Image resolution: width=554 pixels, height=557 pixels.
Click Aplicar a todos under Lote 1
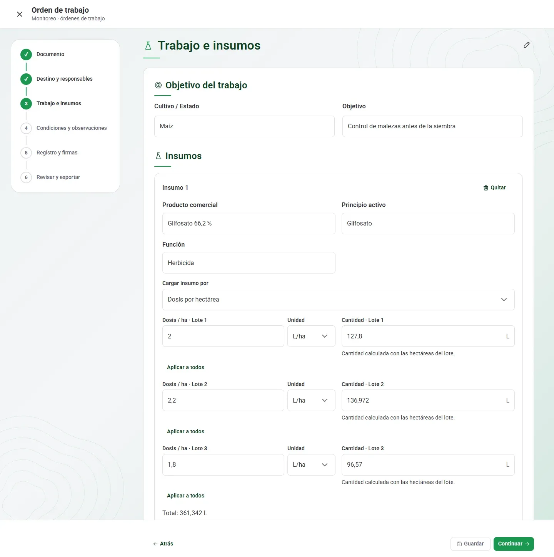(185, 367)
